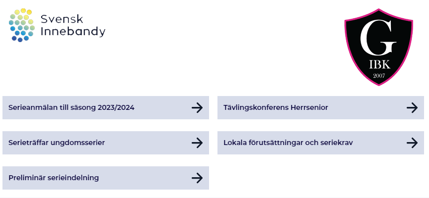Click the arrow beside Serieanmälan till säsong 2023/2024
The width and height of the screenshot is (429, 198).
pyautogui.click(x=197, y=107)
